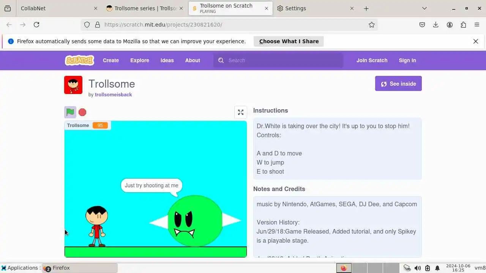This screenshot has height=273, width=486.
Task: Click the search magnifier icon
Action: pyautogui.click(x=221, y=60)
